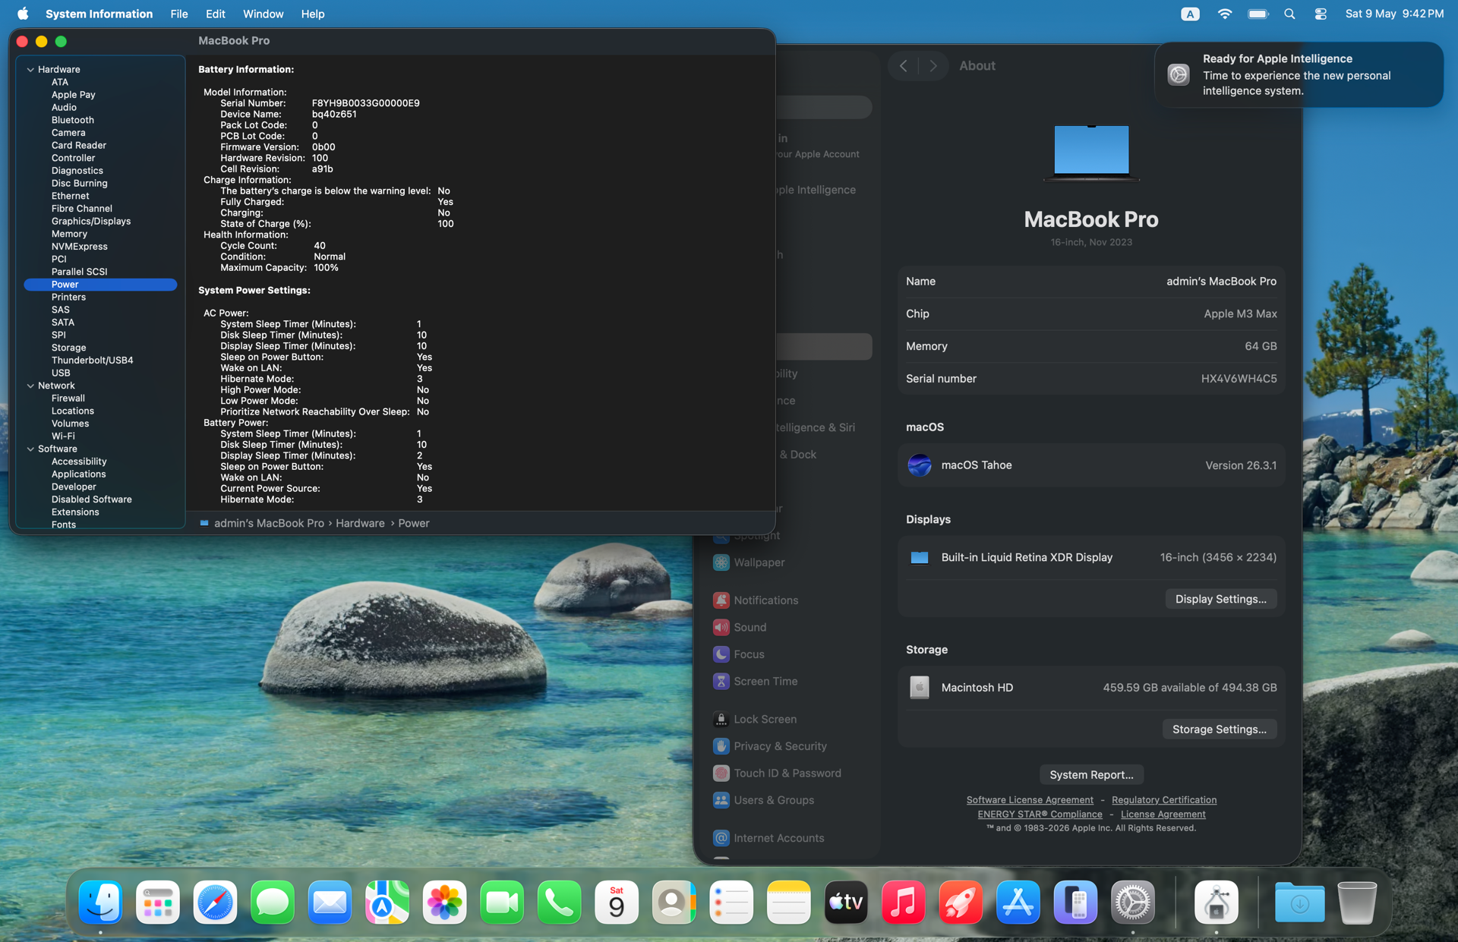
Task: Select Wi-Fi under Network
Action: coord(63,436)
